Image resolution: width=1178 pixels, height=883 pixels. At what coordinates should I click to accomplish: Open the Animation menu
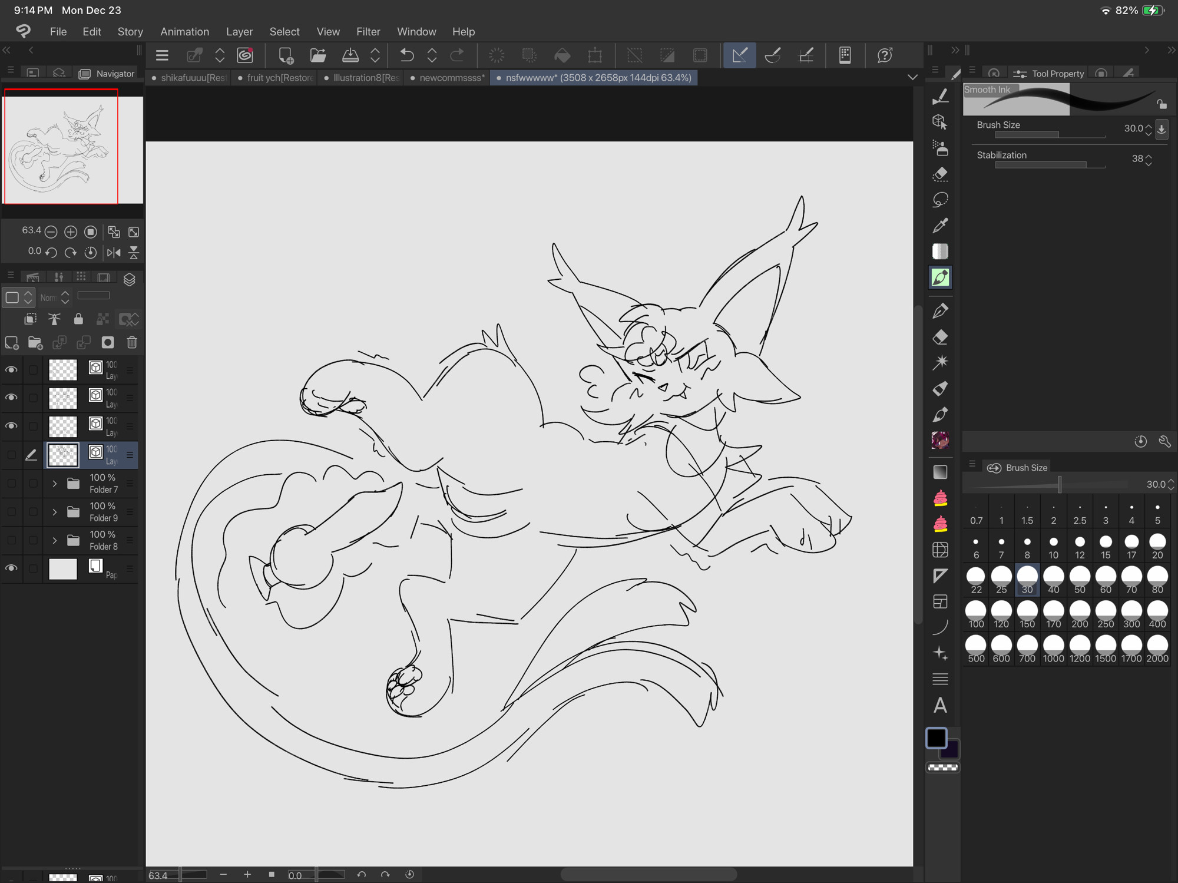pyautogui.click(x=184, y=32)
